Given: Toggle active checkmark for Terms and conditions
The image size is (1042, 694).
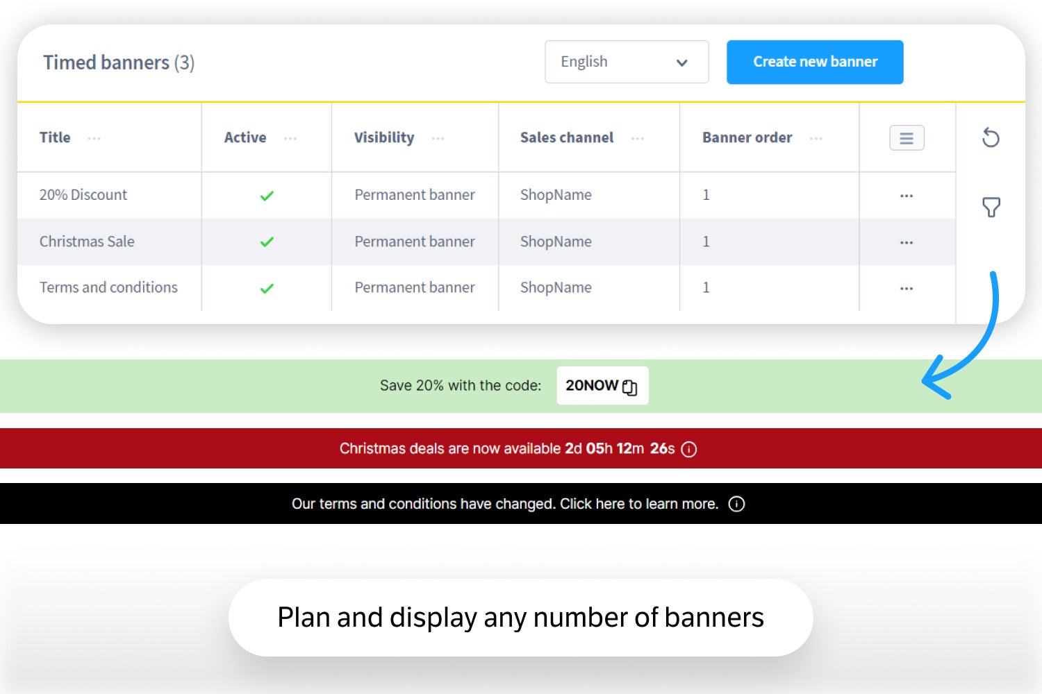Looking at the screenshot, I should tap(267, 288).
